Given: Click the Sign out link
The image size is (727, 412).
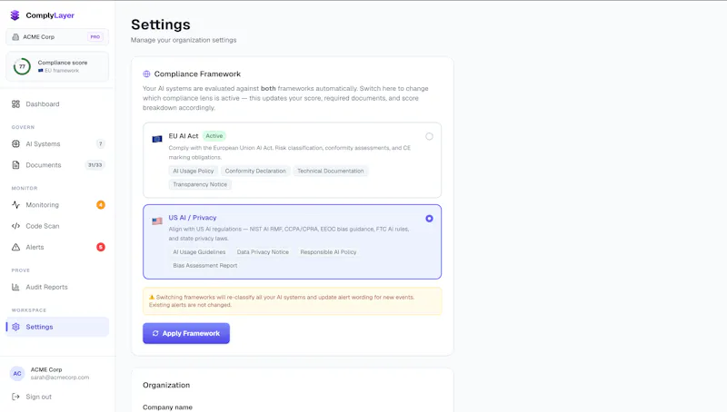Looking at the screenshot, I should (38, 397).
